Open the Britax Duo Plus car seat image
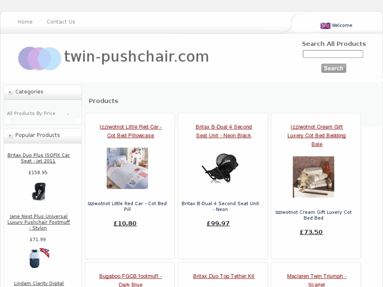The width and height of the screenshot is (383, 287). coord(38,192)
